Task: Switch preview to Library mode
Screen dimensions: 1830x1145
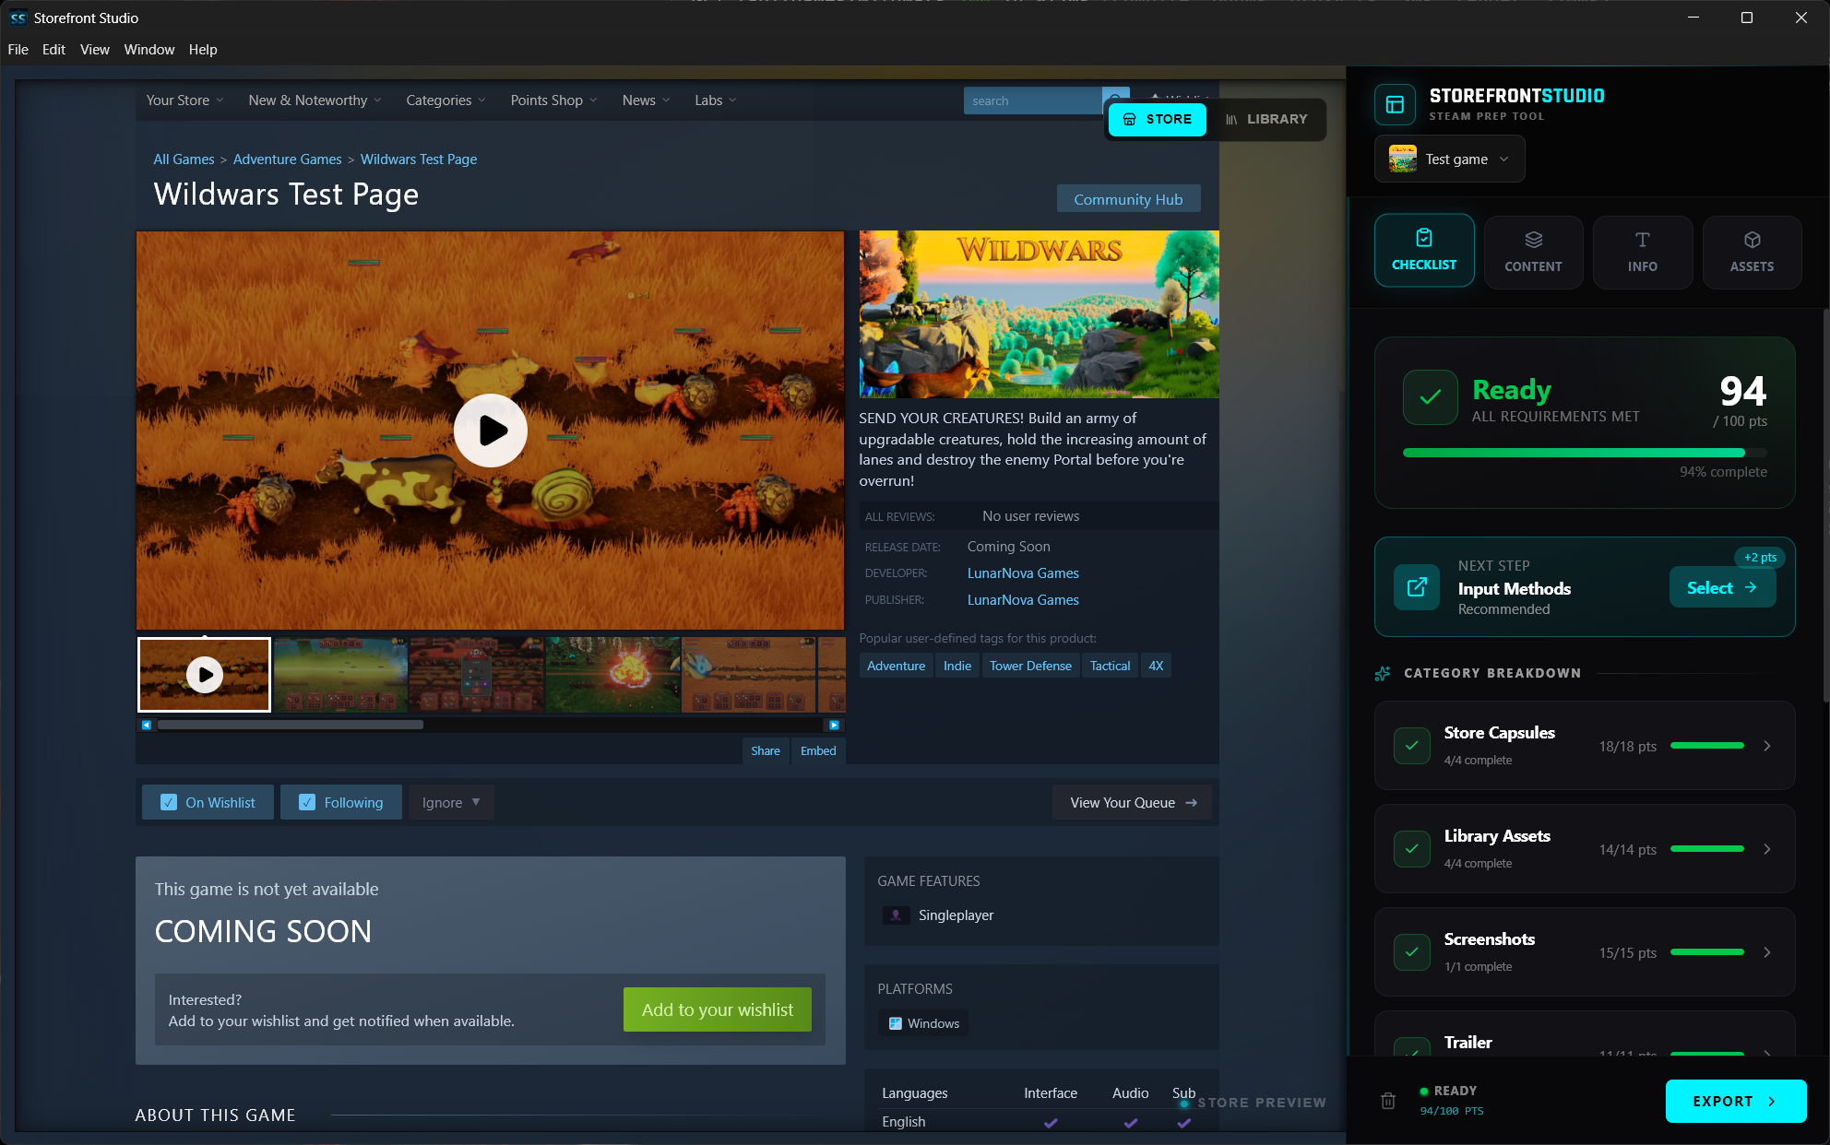Action: click(1266, 119)
